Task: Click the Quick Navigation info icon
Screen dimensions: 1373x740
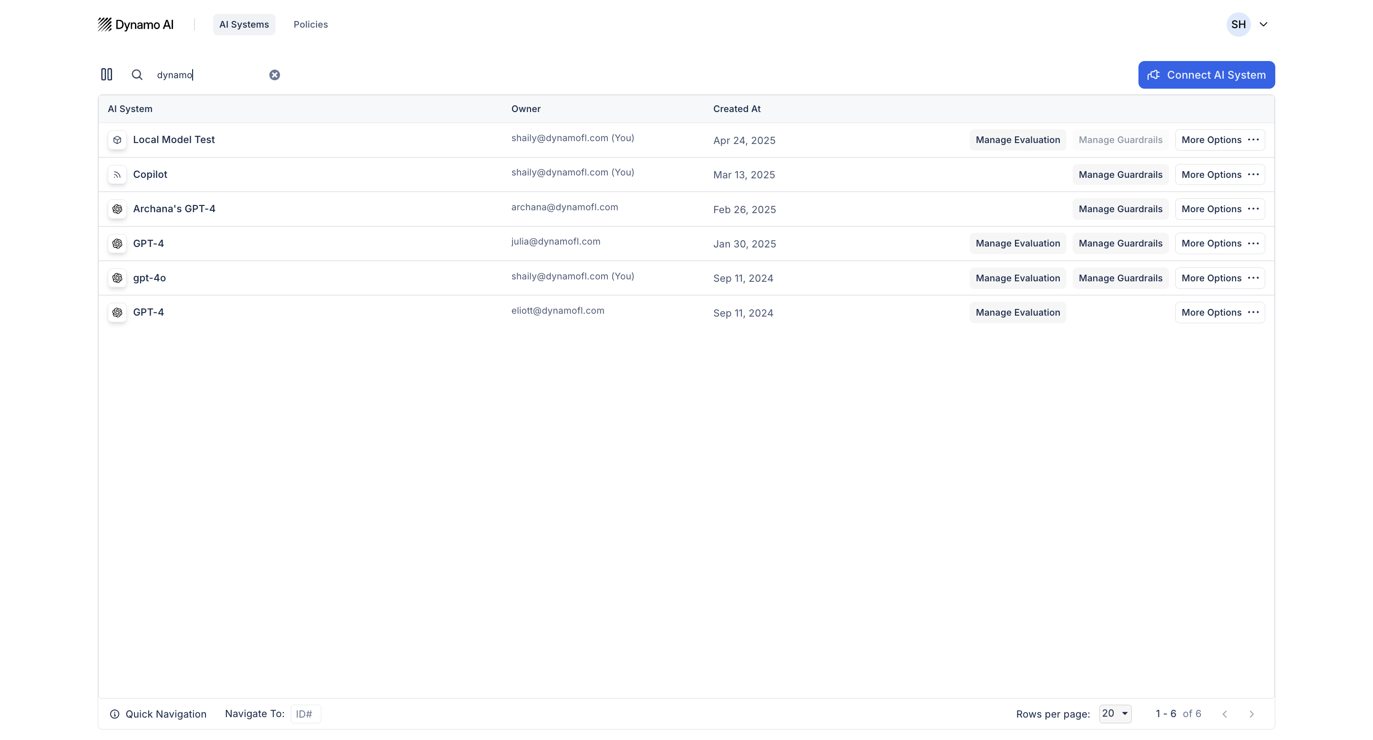Action: [114, 714]
